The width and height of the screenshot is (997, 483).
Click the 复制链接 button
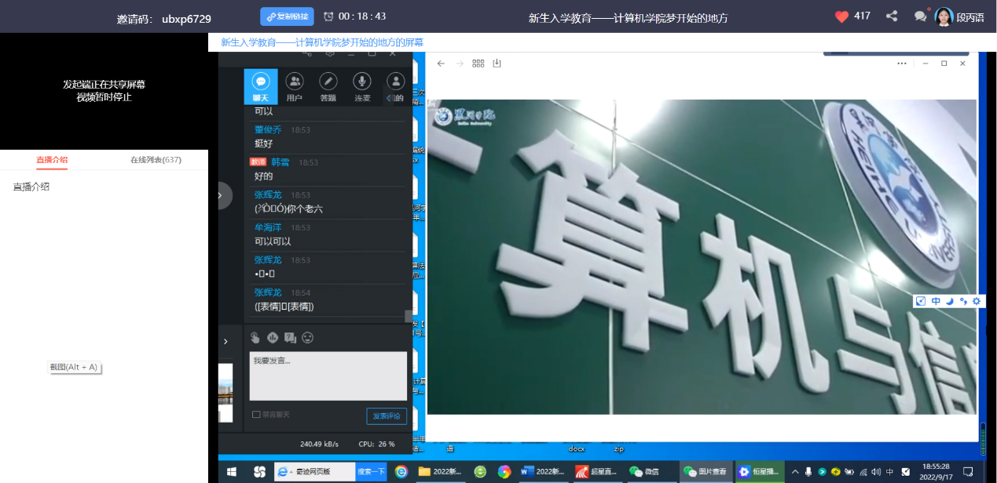[x=287, y=16]
